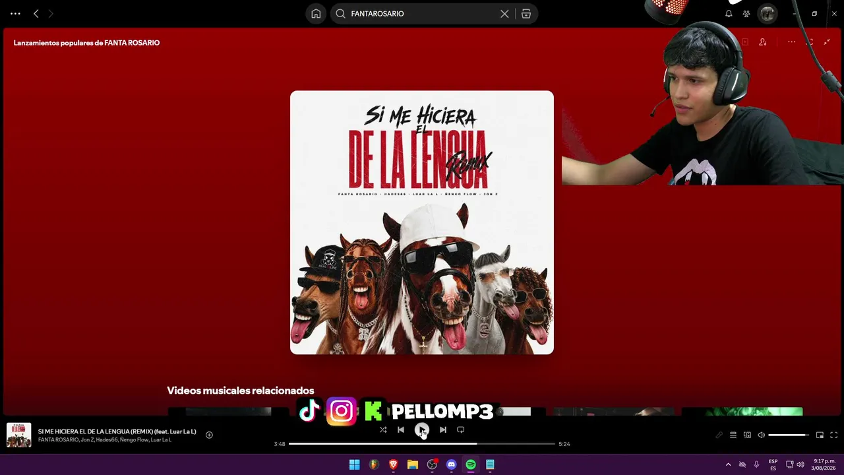The image size is (844, 475).
Task: Click the track duration 5:24
Action: (x=564, y=444)
